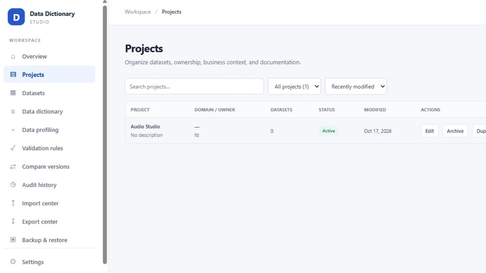Click the sidebar vertical scrollbar

[105, 135]
